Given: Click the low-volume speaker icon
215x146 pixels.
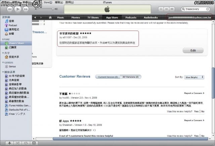Looking at the screenshot, I should [x=36, y=9].
